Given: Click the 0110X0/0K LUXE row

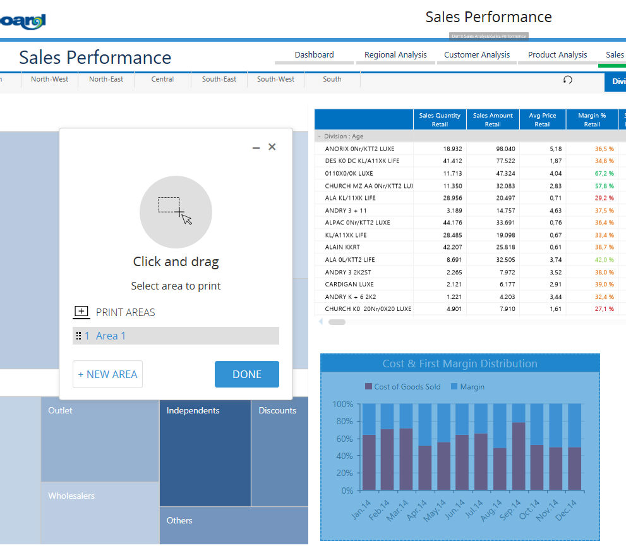Looking at the screenshot, I should coord(470,173).
